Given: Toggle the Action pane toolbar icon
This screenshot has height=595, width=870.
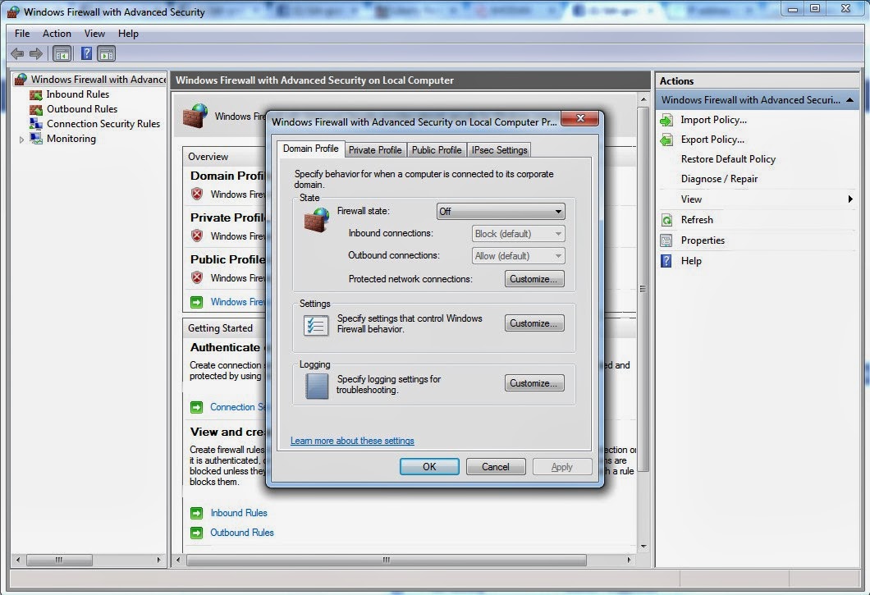Looking at the screenshot, I should (x=106, y=54).
